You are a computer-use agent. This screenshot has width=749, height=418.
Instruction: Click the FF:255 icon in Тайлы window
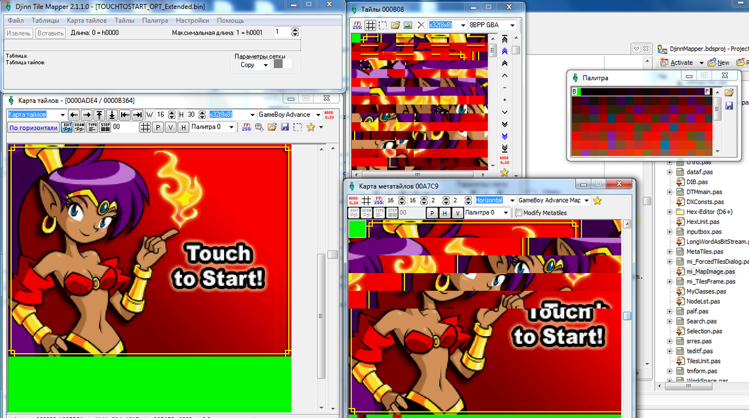[x=358, y=25]
